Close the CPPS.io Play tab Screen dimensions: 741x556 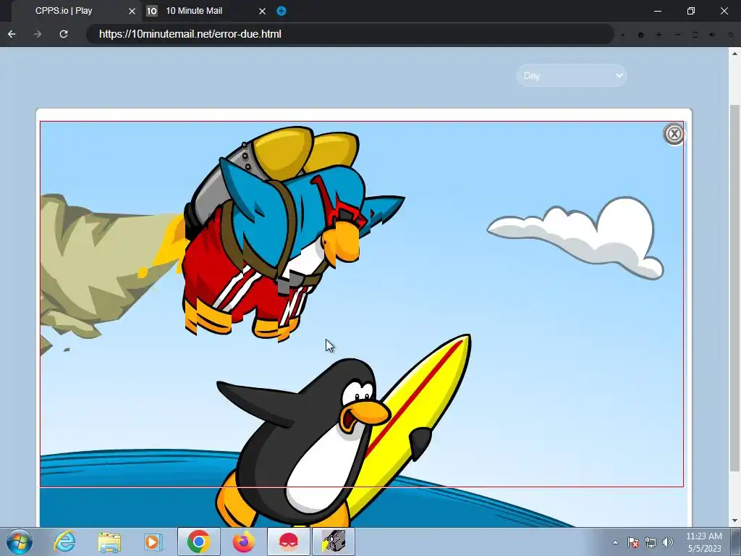(132, 11)
